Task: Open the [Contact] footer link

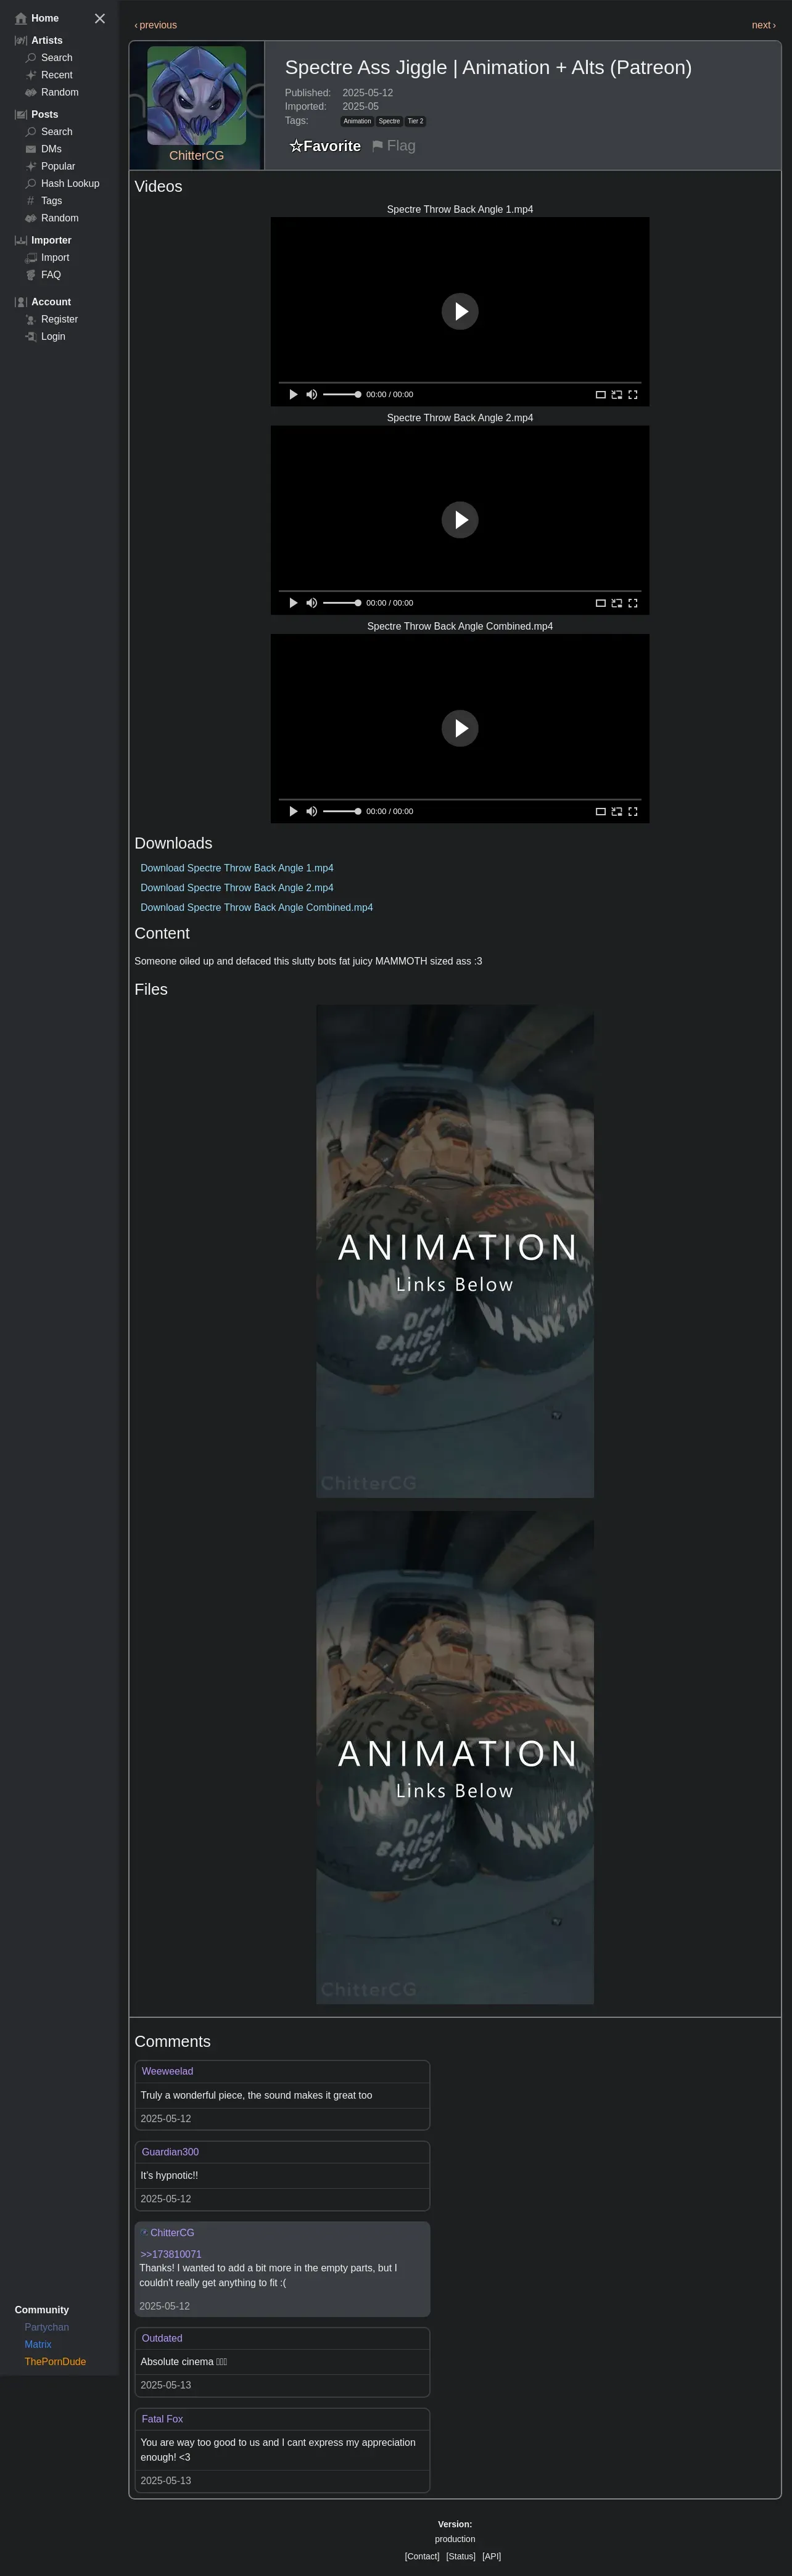Action: pyautogui.click(x=422, y=2556)
